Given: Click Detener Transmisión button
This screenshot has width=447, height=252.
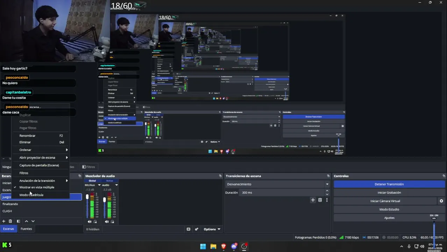Looking at the screenshot, I should (x=389, y=184).
